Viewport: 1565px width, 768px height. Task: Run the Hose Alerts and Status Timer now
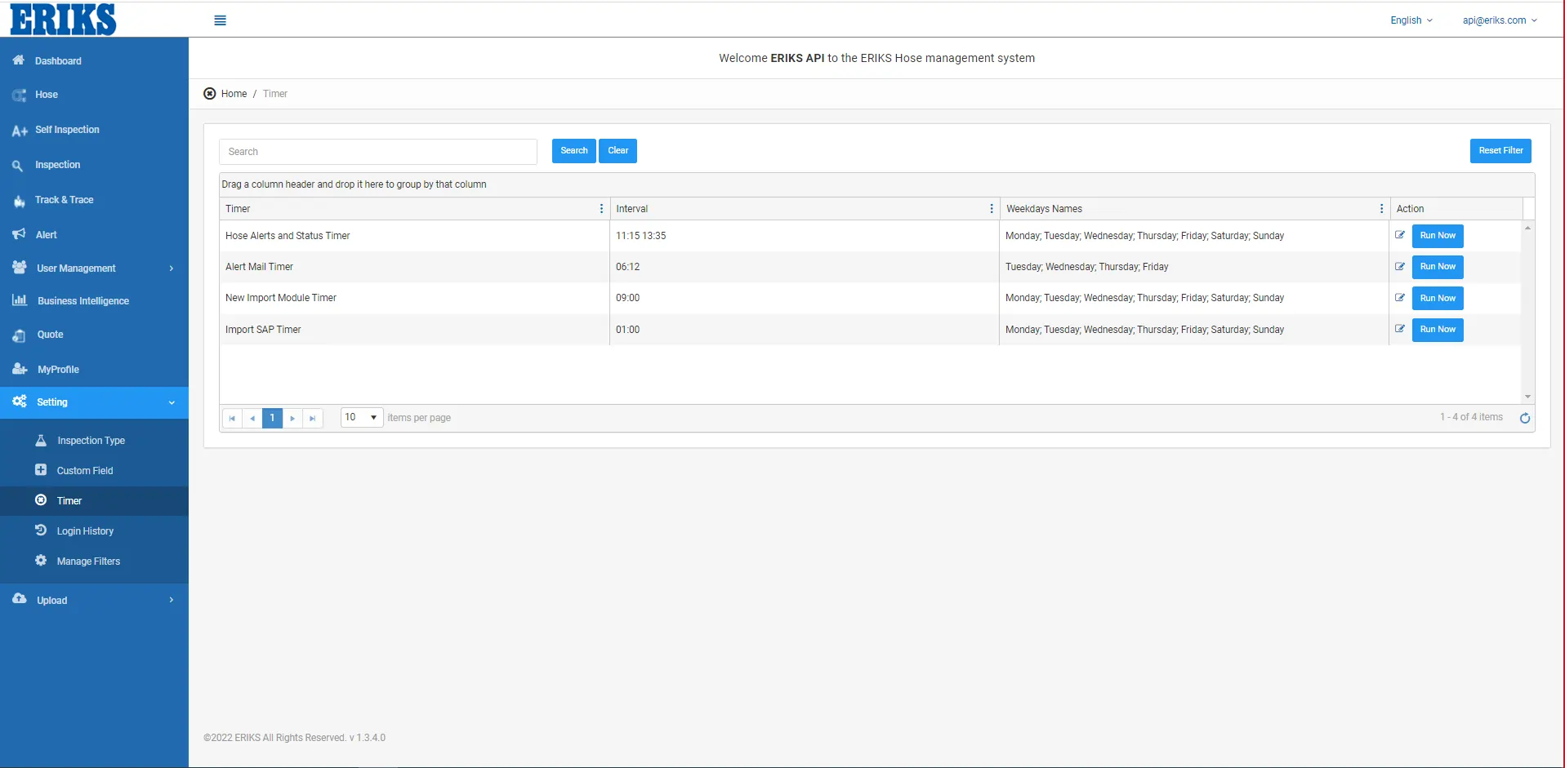click(1438, 236)
